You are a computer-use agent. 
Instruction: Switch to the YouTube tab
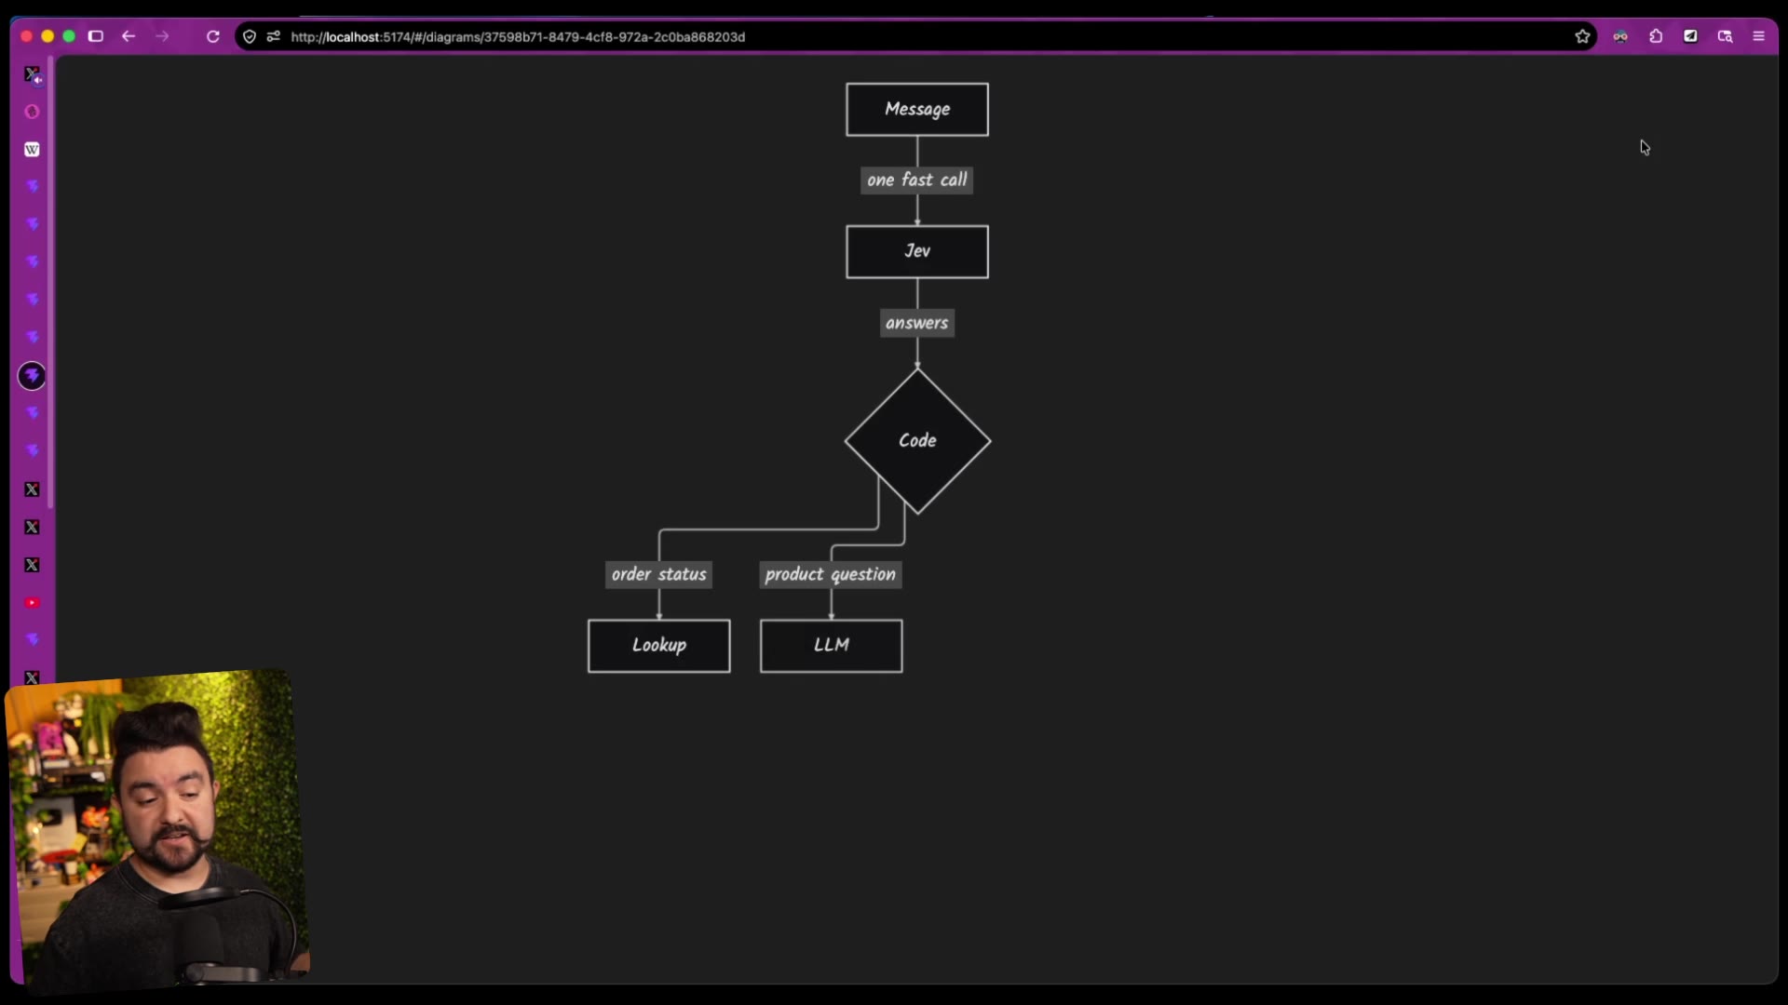coord(32,603)
